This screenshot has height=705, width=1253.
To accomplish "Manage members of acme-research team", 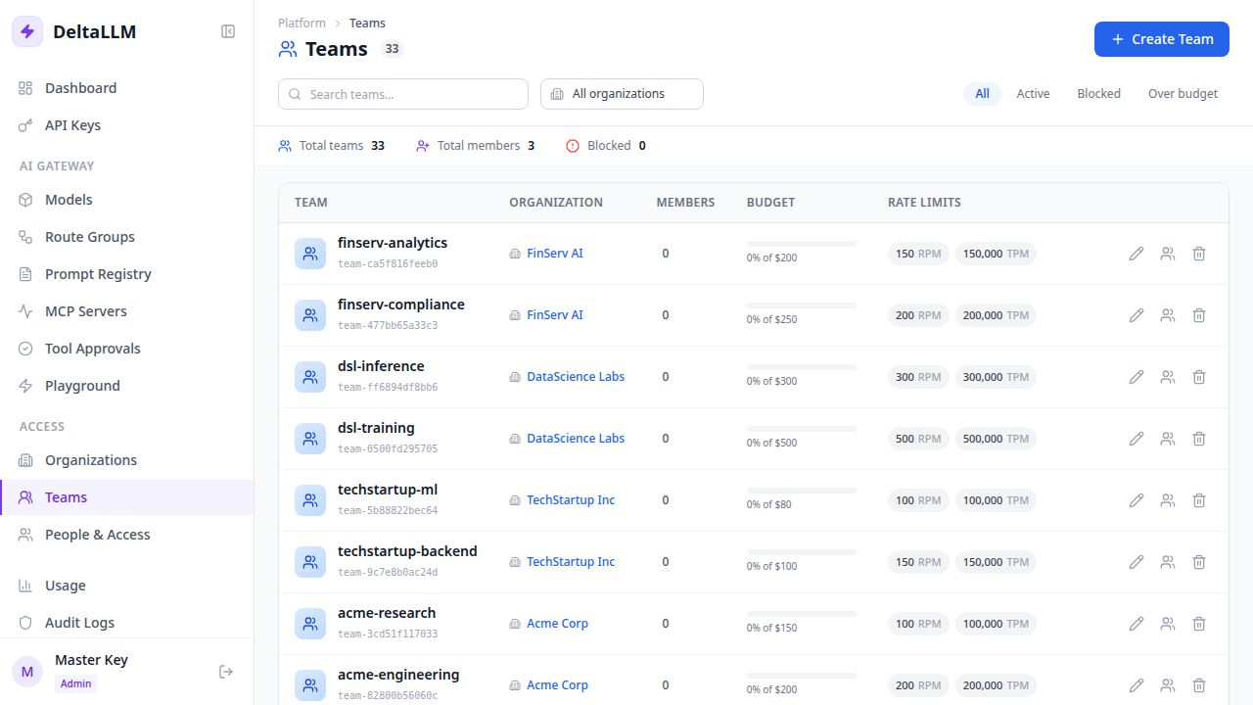I will (1168, 624).
